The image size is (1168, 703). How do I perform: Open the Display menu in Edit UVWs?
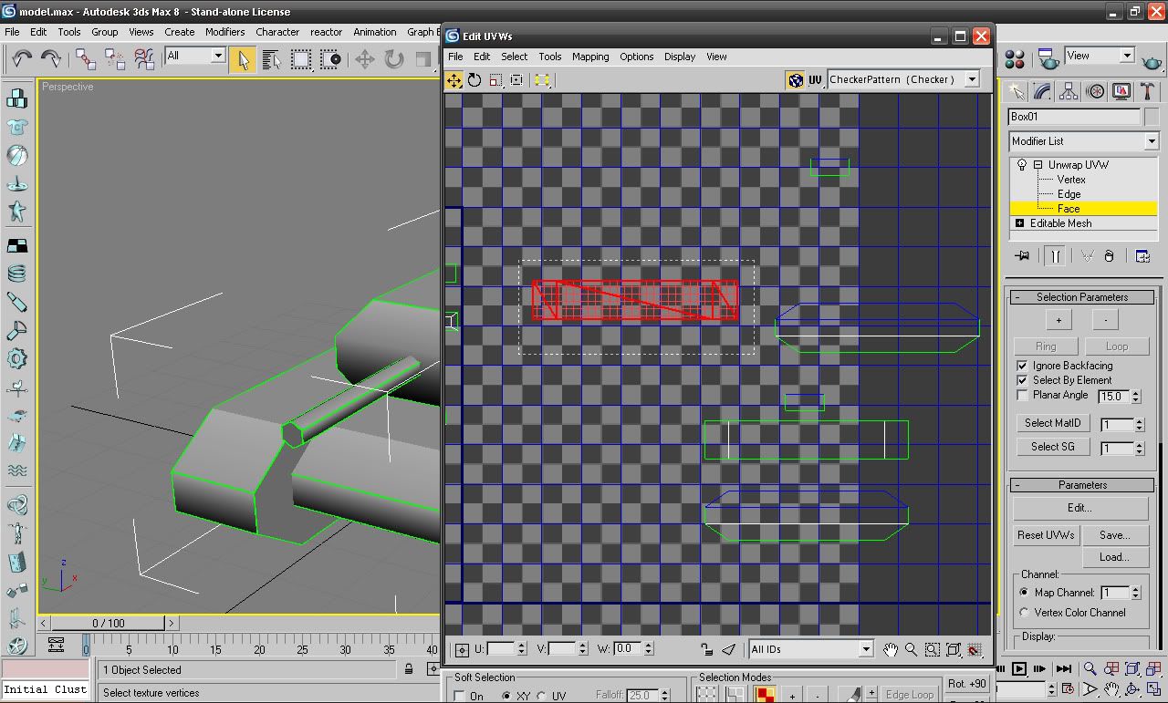[679, 57]
